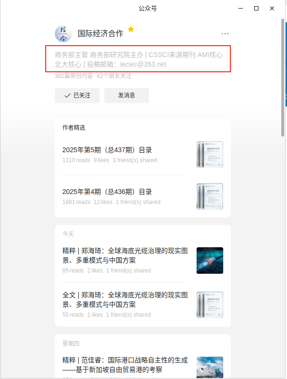Click the Singapore port article thumbnail
The image size is (287, 379).
point(210,367)
